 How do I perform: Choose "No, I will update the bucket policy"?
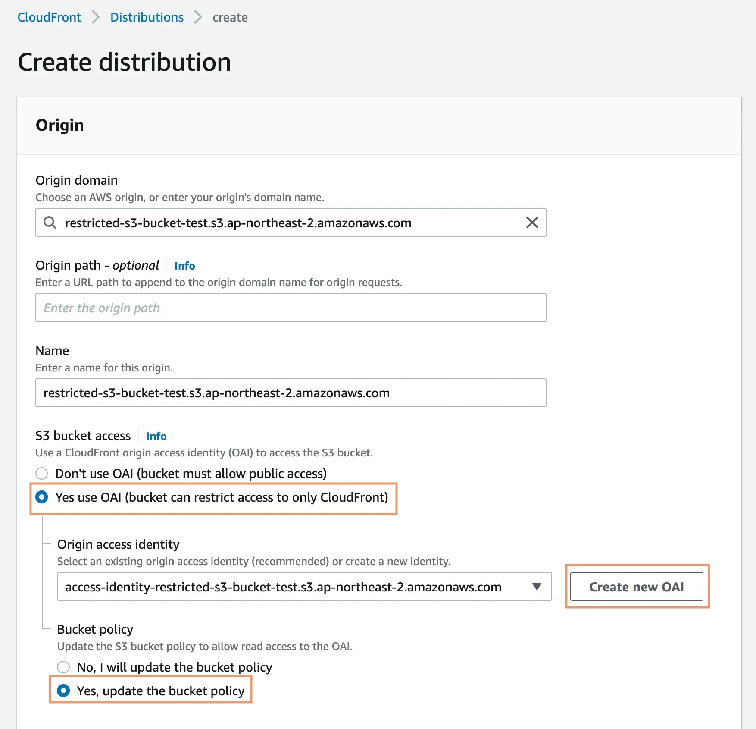click(x=63, y=667)
